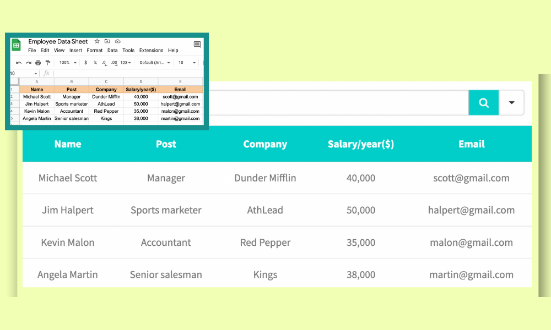Click Sports marketer in the large table
Screen dimensions: 551x330
click(166, 210)
